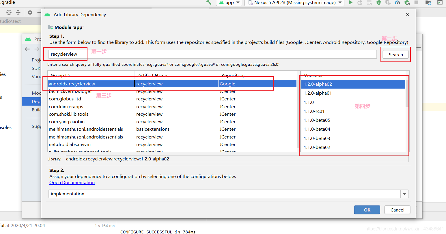The height and width of the screenshot is (234, 446).
Task: Start debugging with the green bug icon
Action: [379, 3]
